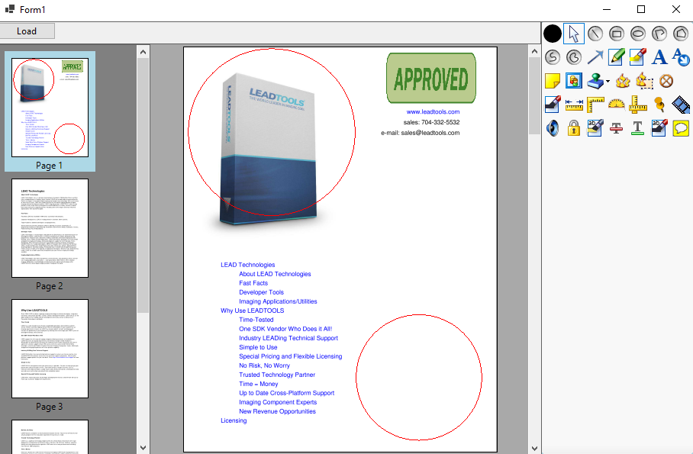
Task: Select the Text annotation tool
Action: 659,56
